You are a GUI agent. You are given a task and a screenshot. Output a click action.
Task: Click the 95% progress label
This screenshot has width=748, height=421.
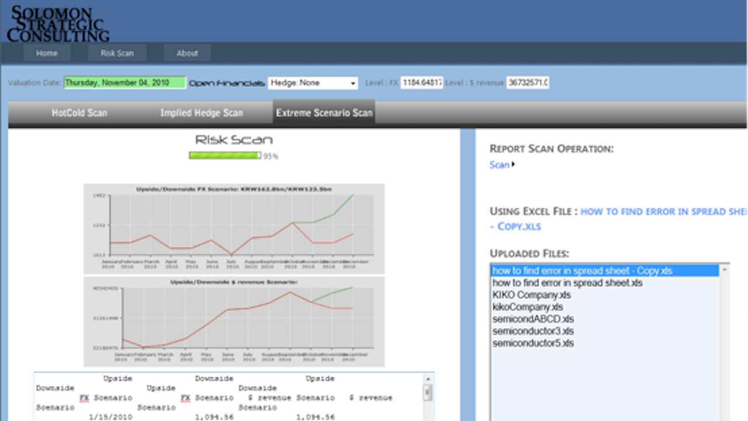click(271, 157)
